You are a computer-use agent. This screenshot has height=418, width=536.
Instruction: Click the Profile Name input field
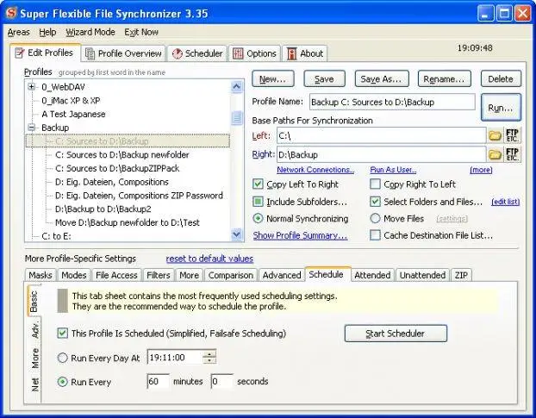[x=392, y=102]
